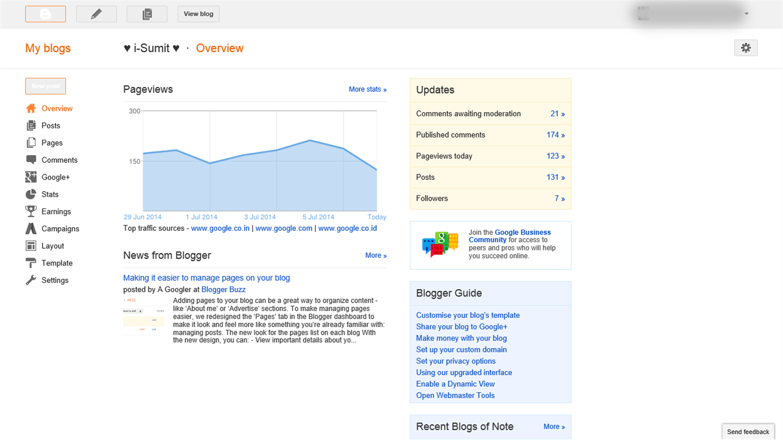Select Pages in the sidebar menu

point(52,143)
